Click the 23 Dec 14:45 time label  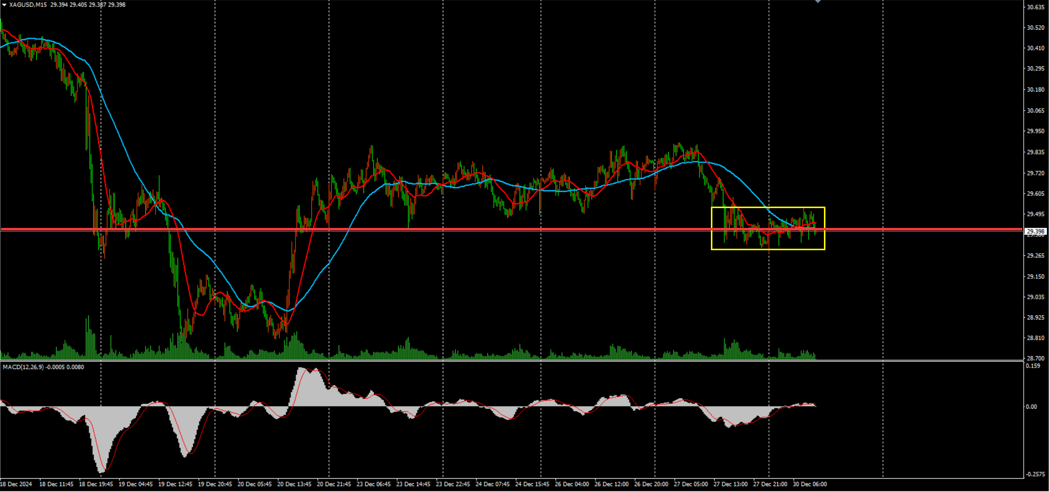point(413,485)
